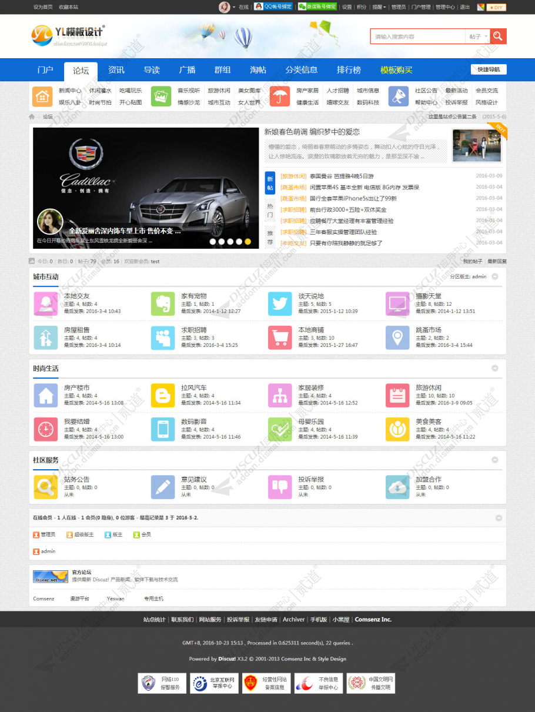The image size is (535, 712).
Task: Click the red umbrella category icon
Action: coord(280,96)
